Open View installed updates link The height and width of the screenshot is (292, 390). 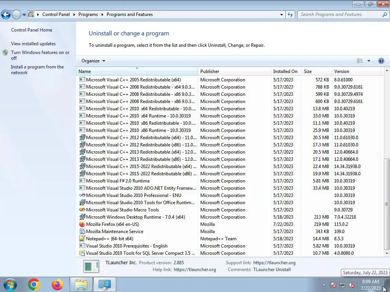tap(34, 44)
